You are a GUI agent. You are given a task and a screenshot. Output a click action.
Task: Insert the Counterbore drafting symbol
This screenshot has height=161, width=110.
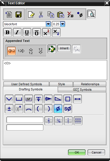point(19,99)
